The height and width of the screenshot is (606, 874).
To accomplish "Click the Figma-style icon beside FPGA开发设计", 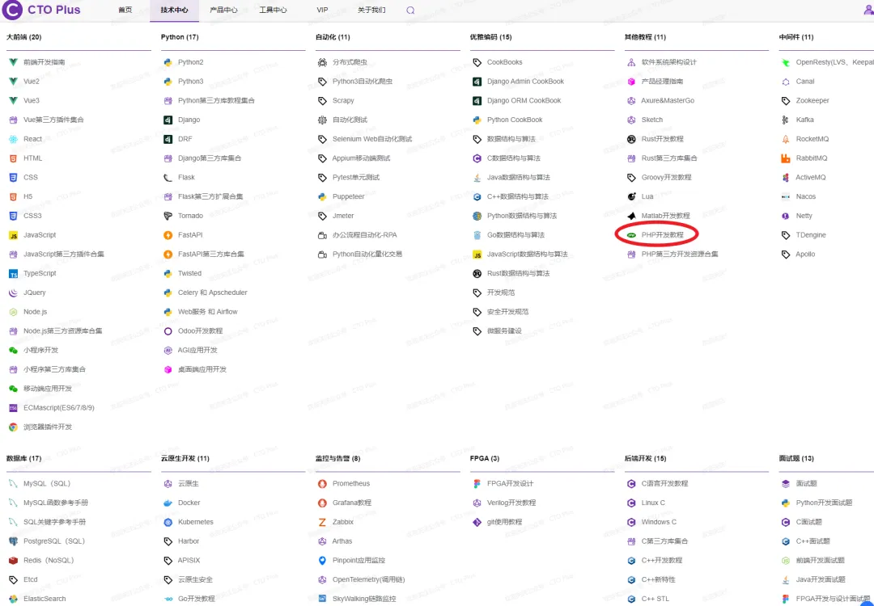I will [477, 483].
